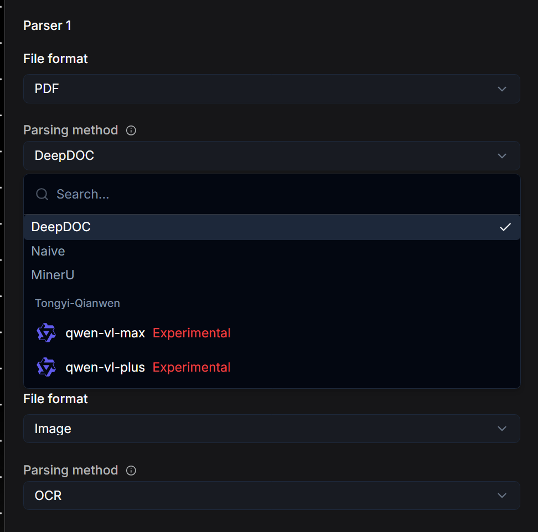Viewport: 538px width, 532px height.
Task: Choose DeepDOC from the list
Action: tap(61, 227)
